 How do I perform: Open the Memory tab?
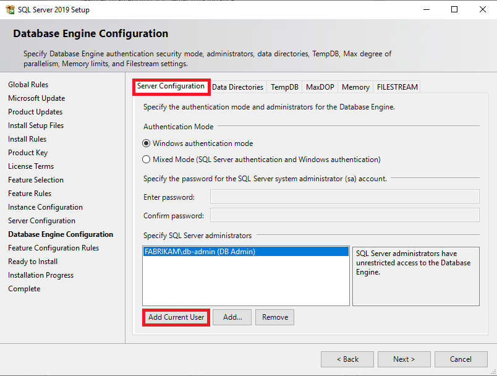355,87
